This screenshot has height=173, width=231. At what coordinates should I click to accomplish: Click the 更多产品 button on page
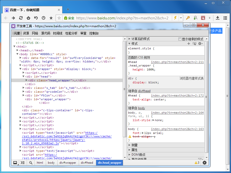[x=216, y=31]
